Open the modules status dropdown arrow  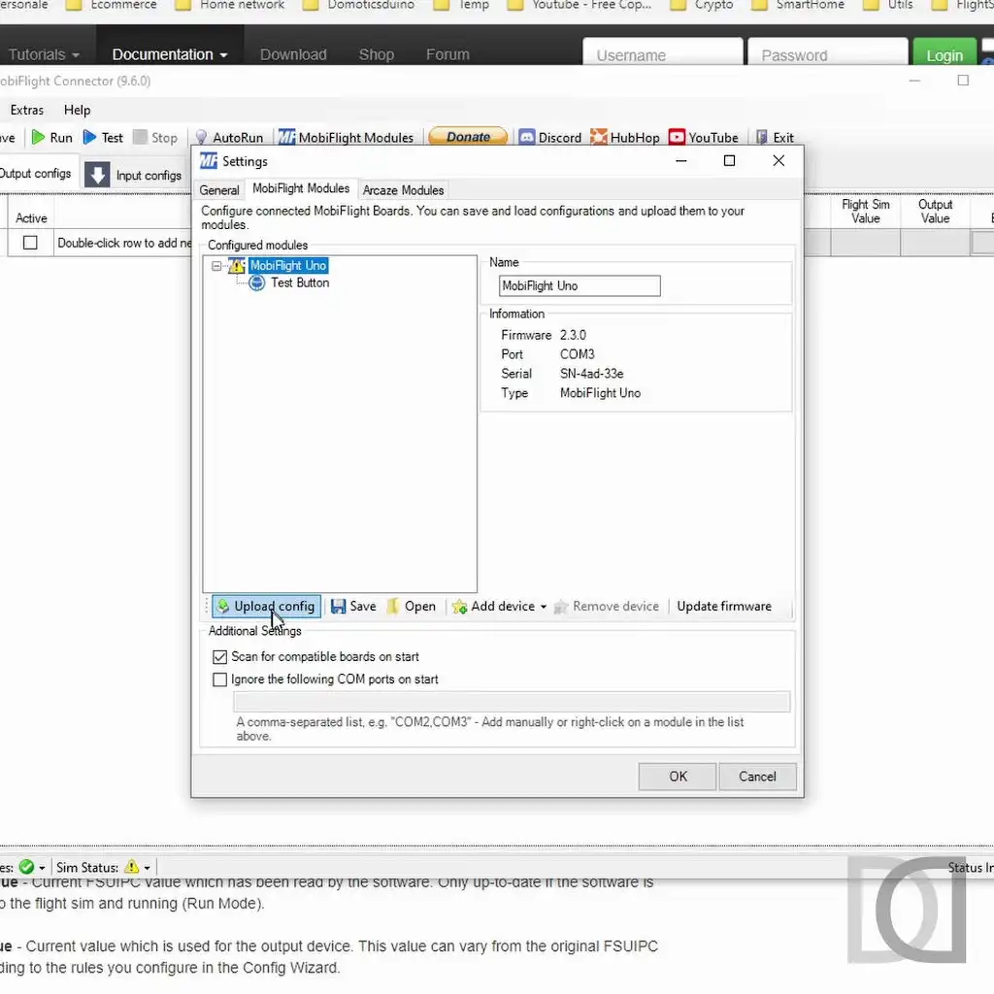(42, 868)
